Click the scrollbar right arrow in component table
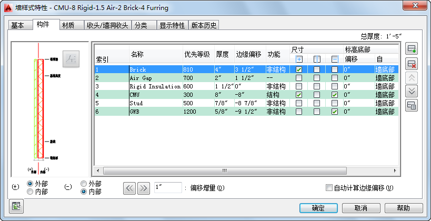The image size is (431, 221). coord(395,170)
